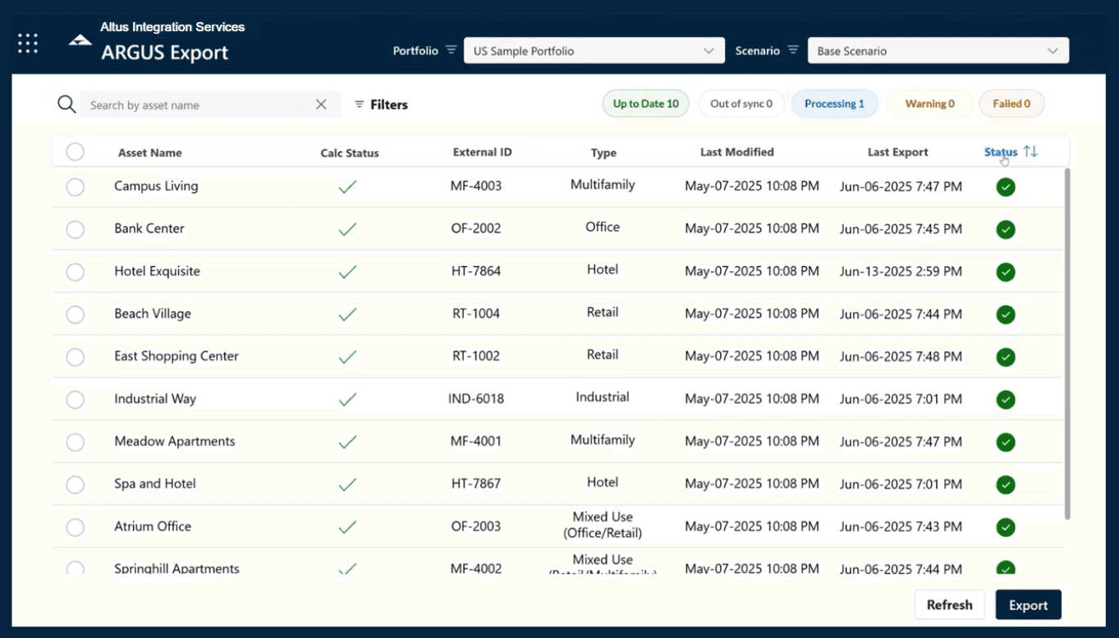Toggle the select-all header checkbox
1119x638 pixels.
[75, 152]
